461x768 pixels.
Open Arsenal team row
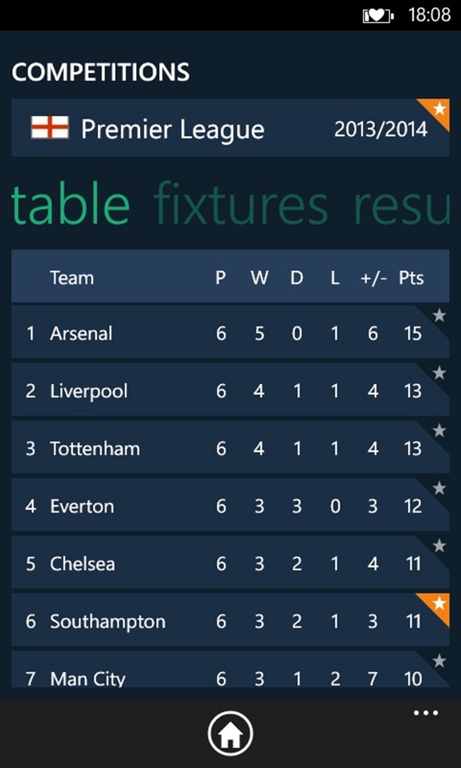230,332
